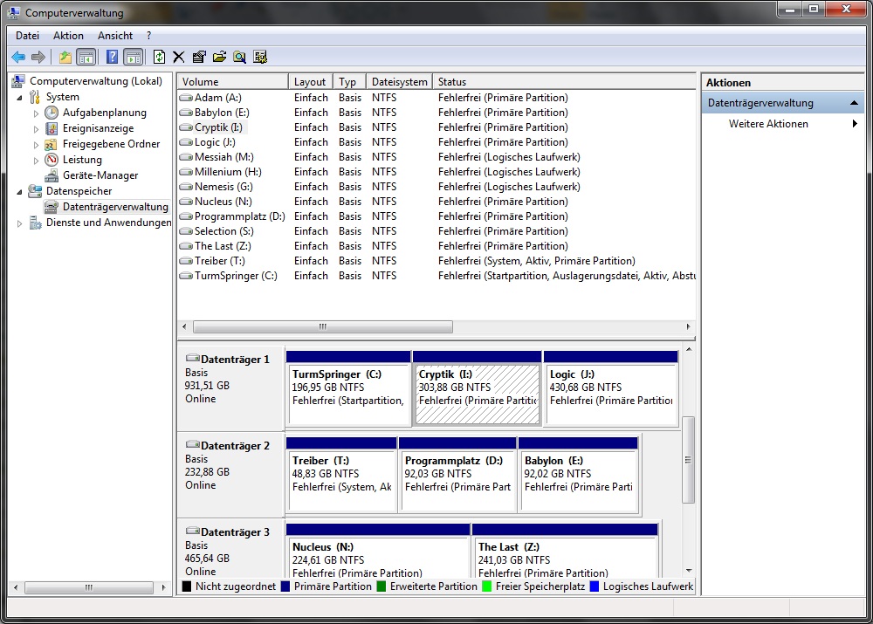Click the disk view vertical scrollbar thumb
This screenshot has width=873, height=624.
(x=689, y=459)
